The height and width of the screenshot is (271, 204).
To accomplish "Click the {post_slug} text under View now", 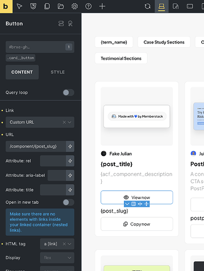I will click(x=114, y=211).
